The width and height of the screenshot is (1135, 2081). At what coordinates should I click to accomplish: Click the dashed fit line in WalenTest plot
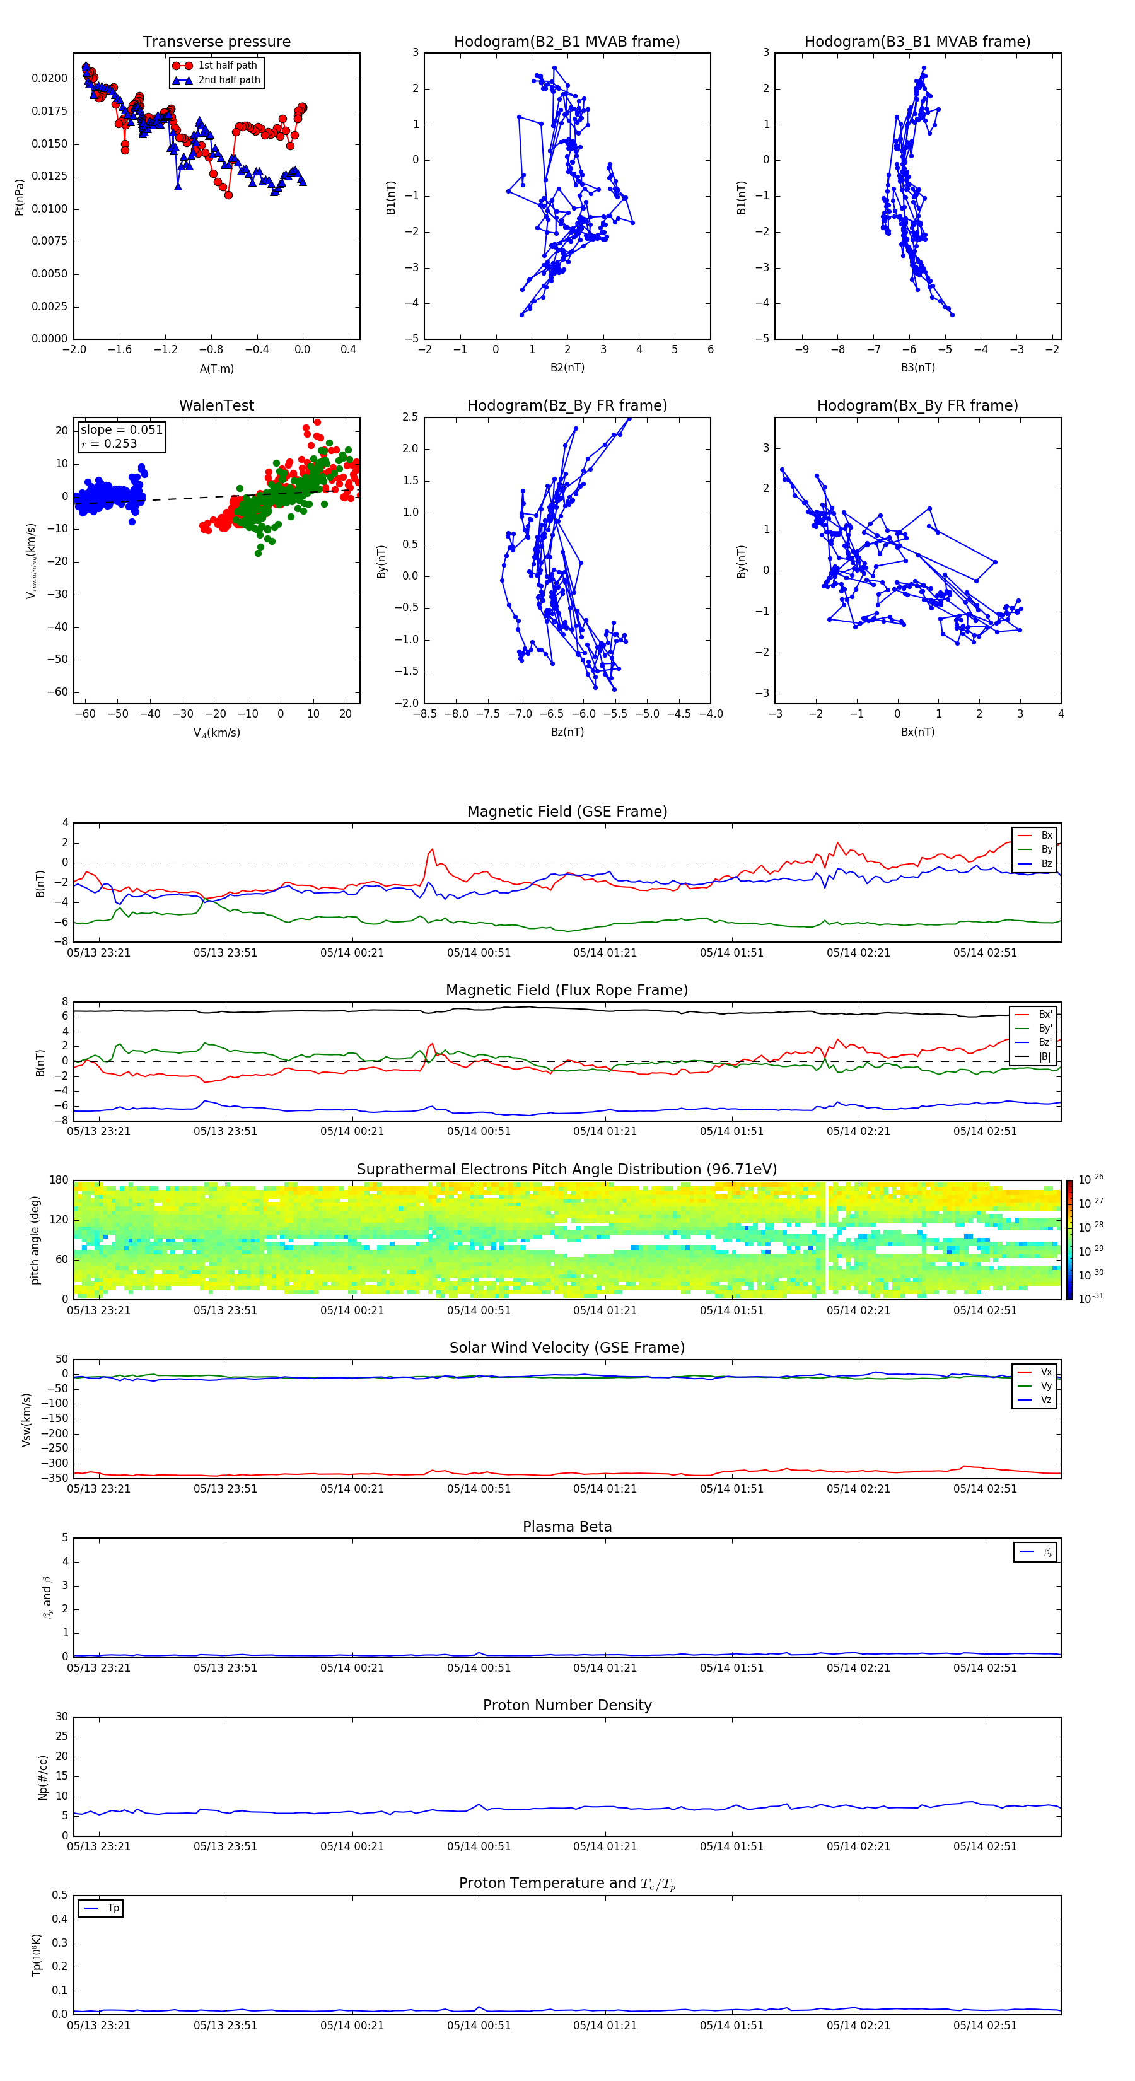coord(216,496)
